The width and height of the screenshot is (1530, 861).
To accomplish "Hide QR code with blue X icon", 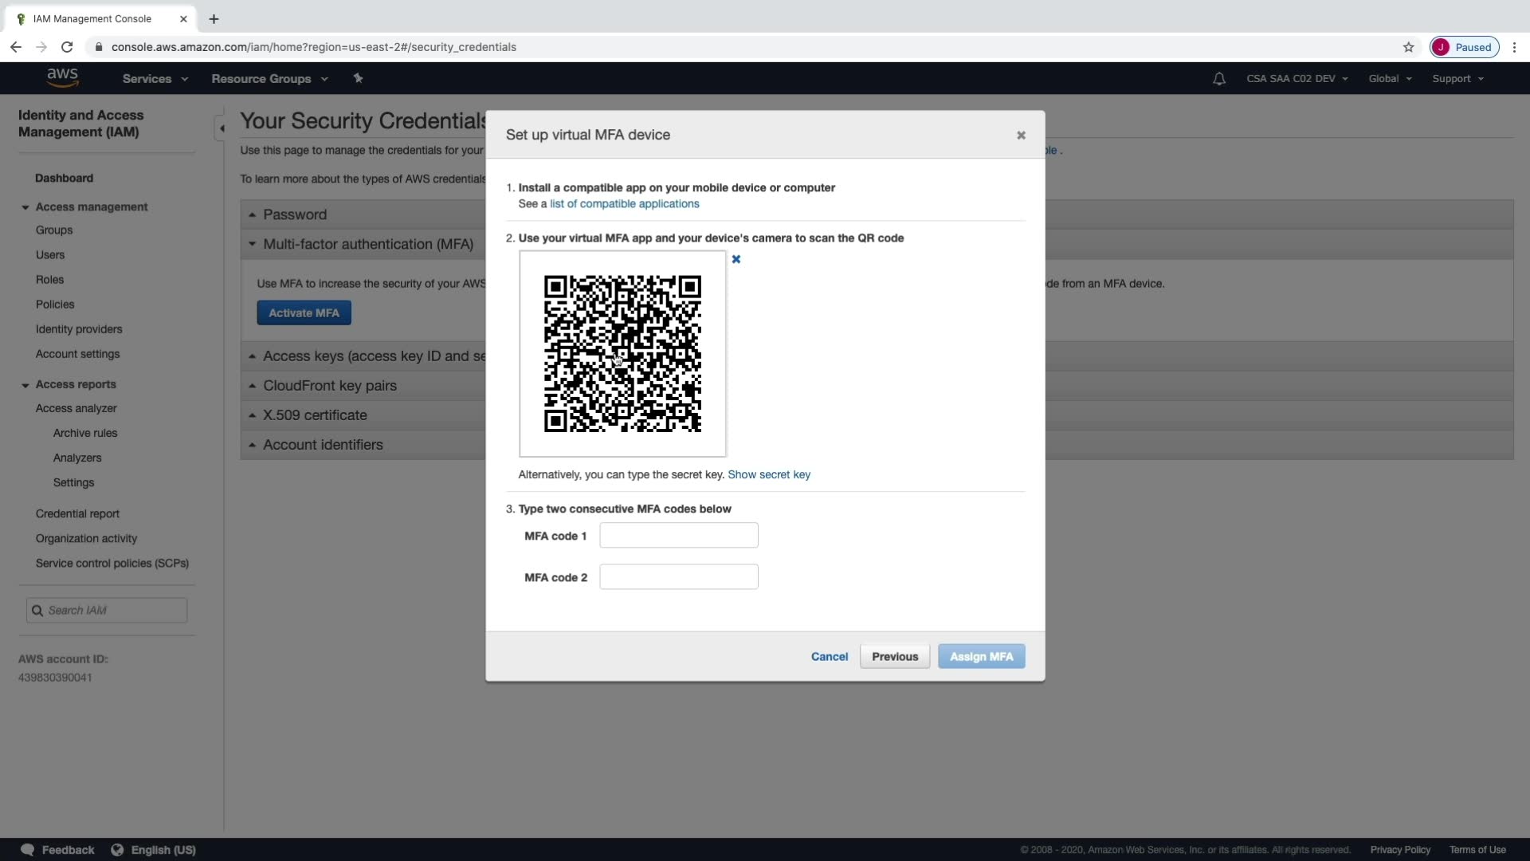I will (x=736, y=259).
